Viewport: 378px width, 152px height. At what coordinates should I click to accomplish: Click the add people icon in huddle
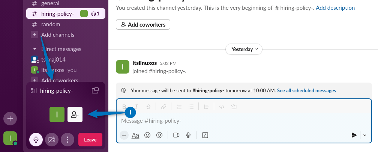[75, 114]
